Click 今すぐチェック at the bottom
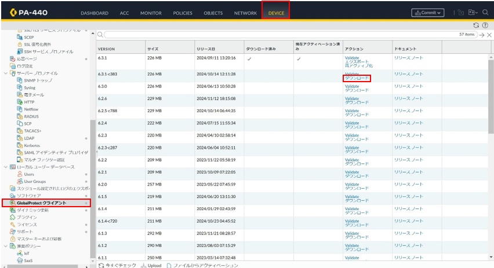This screenshot has width=494, height=268. click(x=117, y=265)
